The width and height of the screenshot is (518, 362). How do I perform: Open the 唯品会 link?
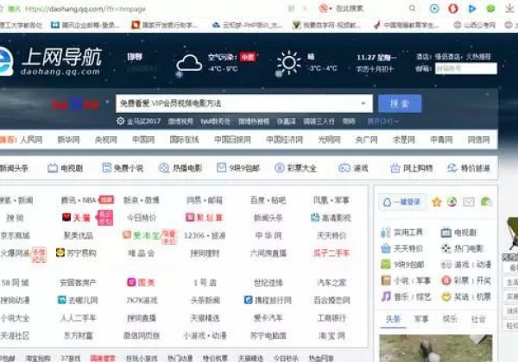[x=142, y=253]
